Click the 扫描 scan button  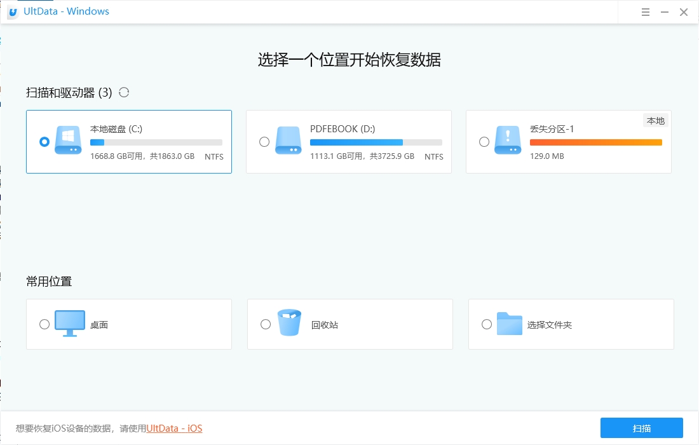tap(642, 428)
